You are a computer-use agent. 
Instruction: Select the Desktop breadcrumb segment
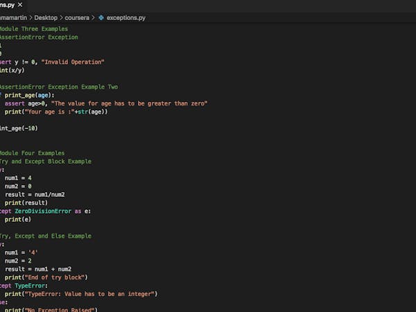coord(46,18)
